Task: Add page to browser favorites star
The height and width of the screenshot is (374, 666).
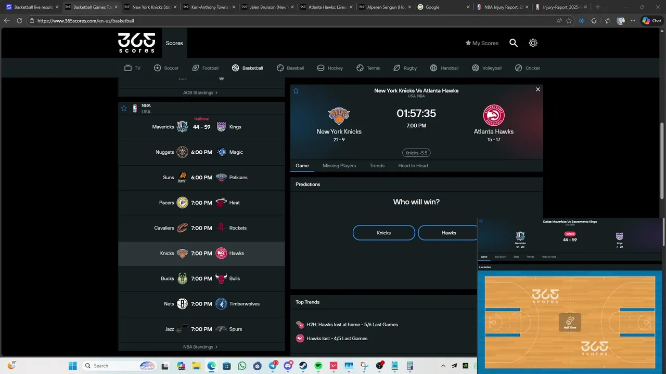Action: coord(569,21)
